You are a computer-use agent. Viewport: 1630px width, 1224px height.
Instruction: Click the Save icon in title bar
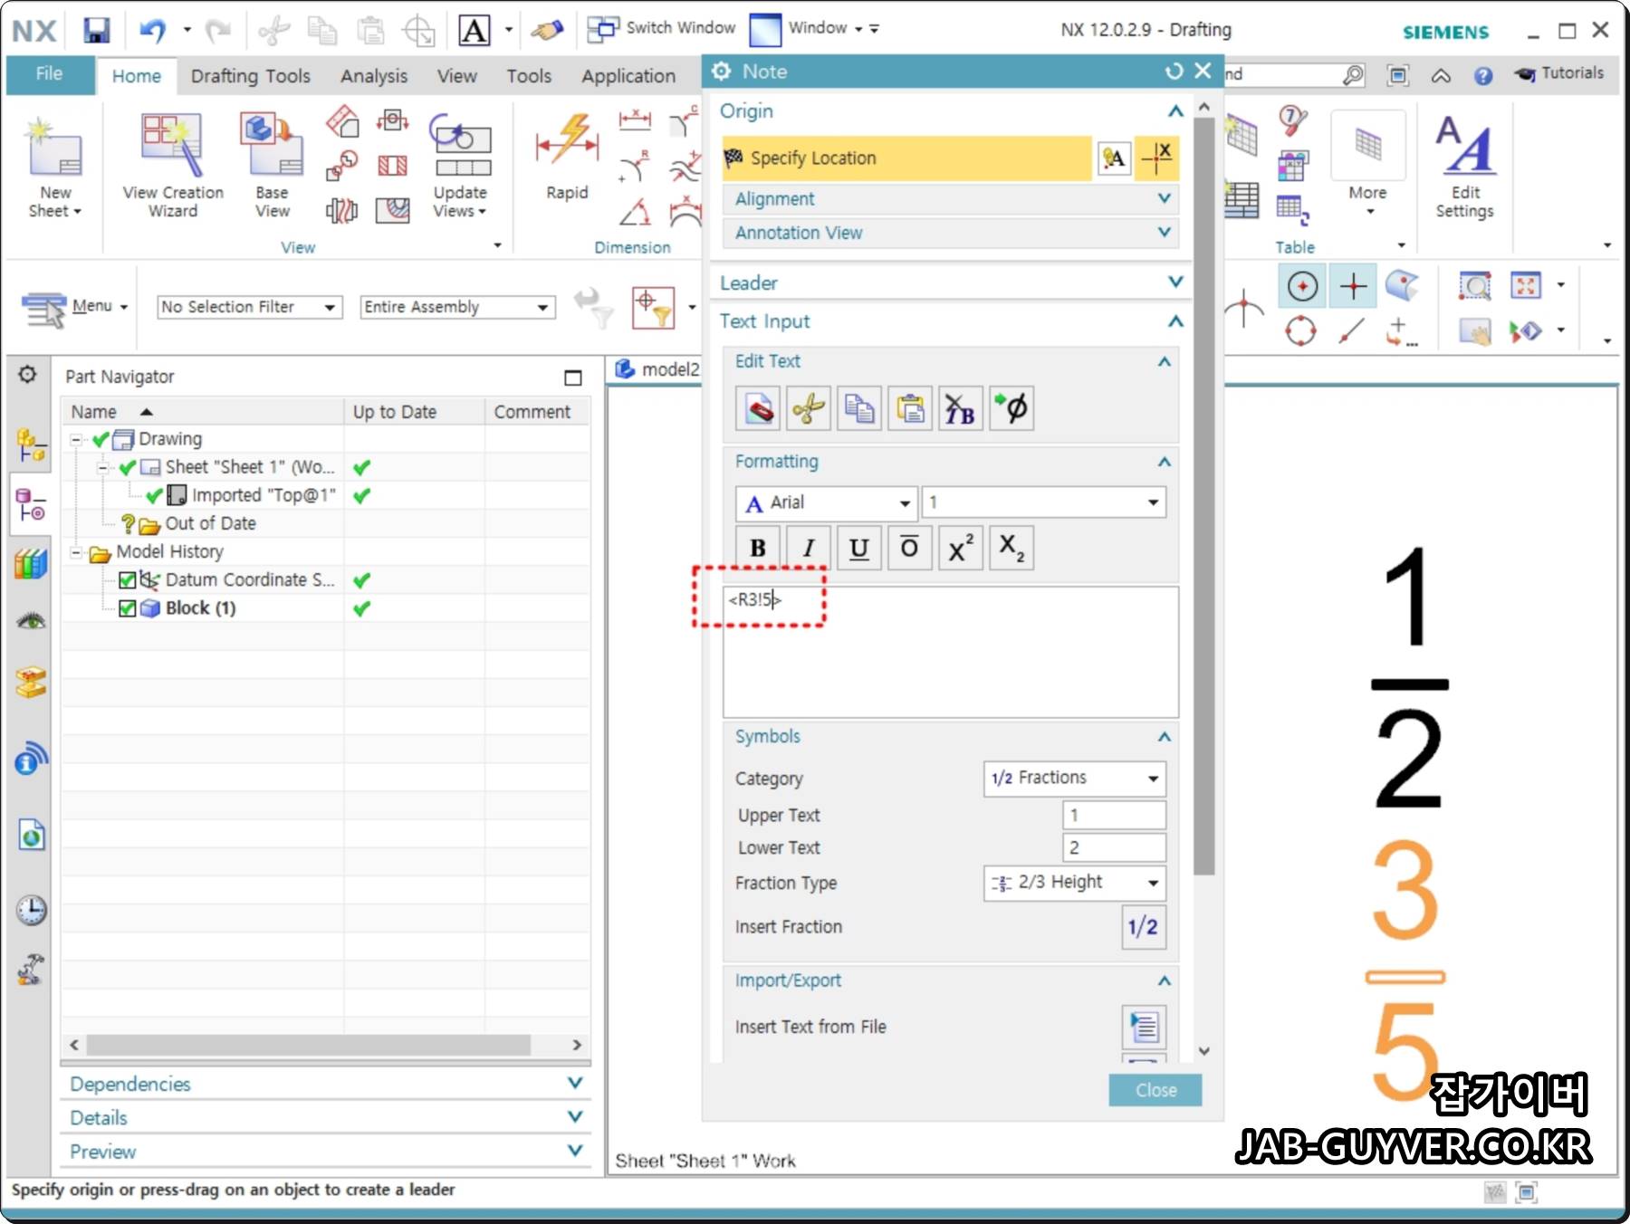coord(96,31)
